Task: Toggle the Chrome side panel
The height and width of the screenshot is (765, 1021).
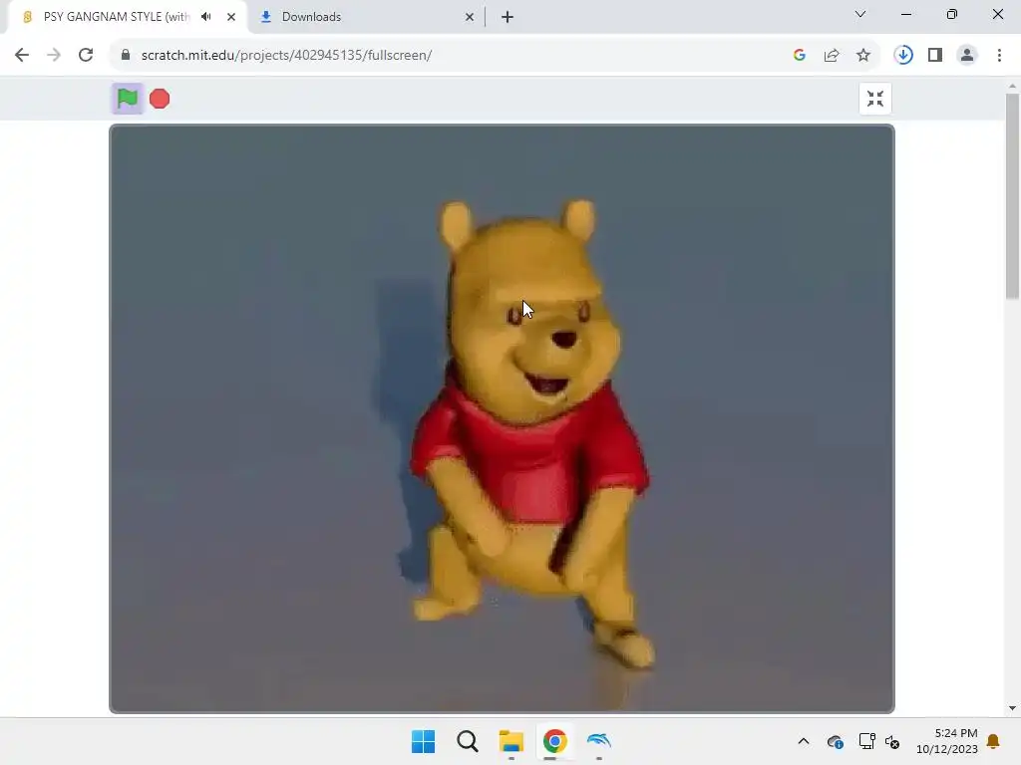Action: (935, 56)
